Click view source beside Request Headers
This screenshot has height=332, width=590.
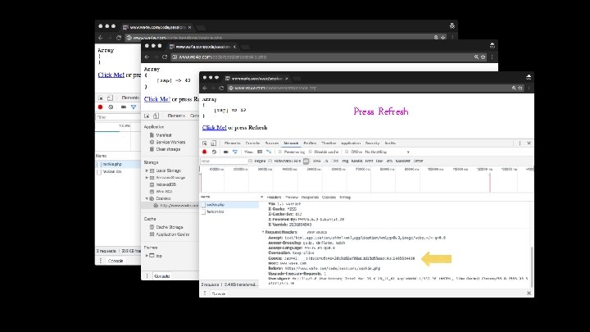tap(317, 232)
